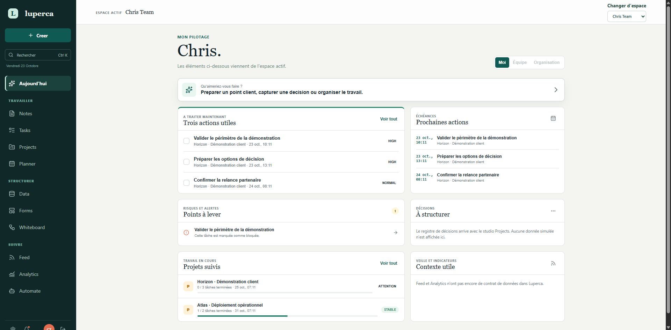Open the three-dot menu in Décisions card
Image resolution: width=671 pixels, height=330 pixels.
(553, 211)
